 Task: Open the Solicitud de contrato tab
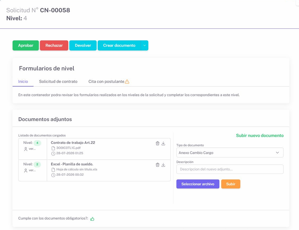click(58, 82)
